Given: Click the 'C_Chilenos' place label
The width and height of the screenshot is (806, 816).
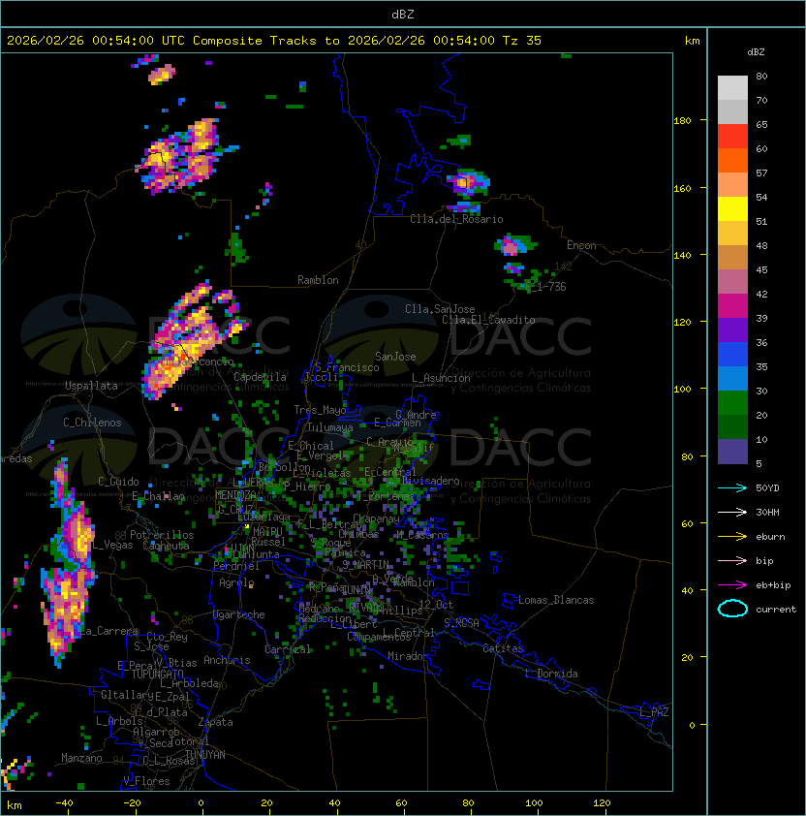Looking at the screenshot, I should 92,423.
